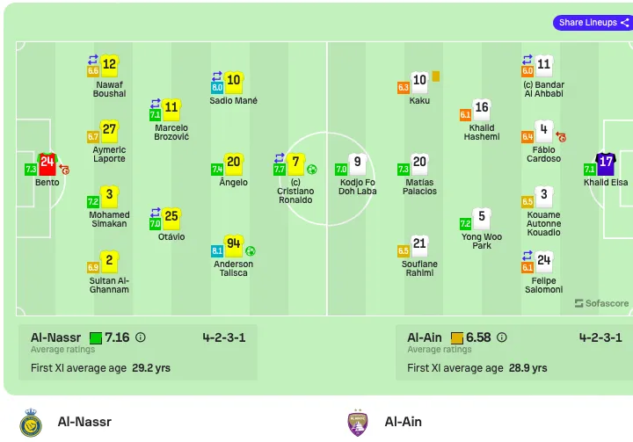Screen dimensions: 633x442
Task: Click the substitution arrows icon on Sadio Mané
Action: pos(217,76)
